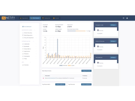Image resolution: width=135 pixels, height=101 pixels.
Task: Collapse the Network Analysis section
Action: 33,41
